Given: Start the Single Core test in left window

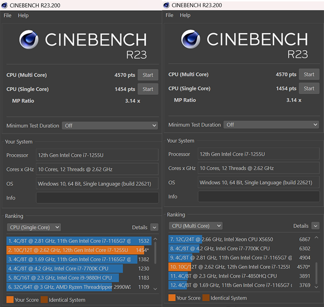Looking at the screenshot, I should (148, 89).
